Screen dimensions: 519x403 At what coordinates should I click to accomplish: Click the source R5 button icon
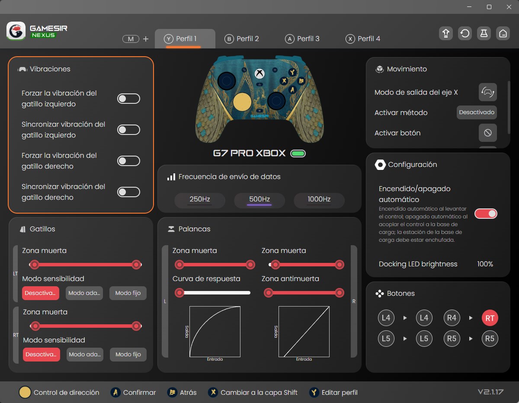click(x=452, y=339)
